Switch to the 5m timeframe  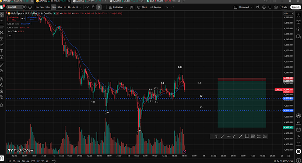point(42,7)
